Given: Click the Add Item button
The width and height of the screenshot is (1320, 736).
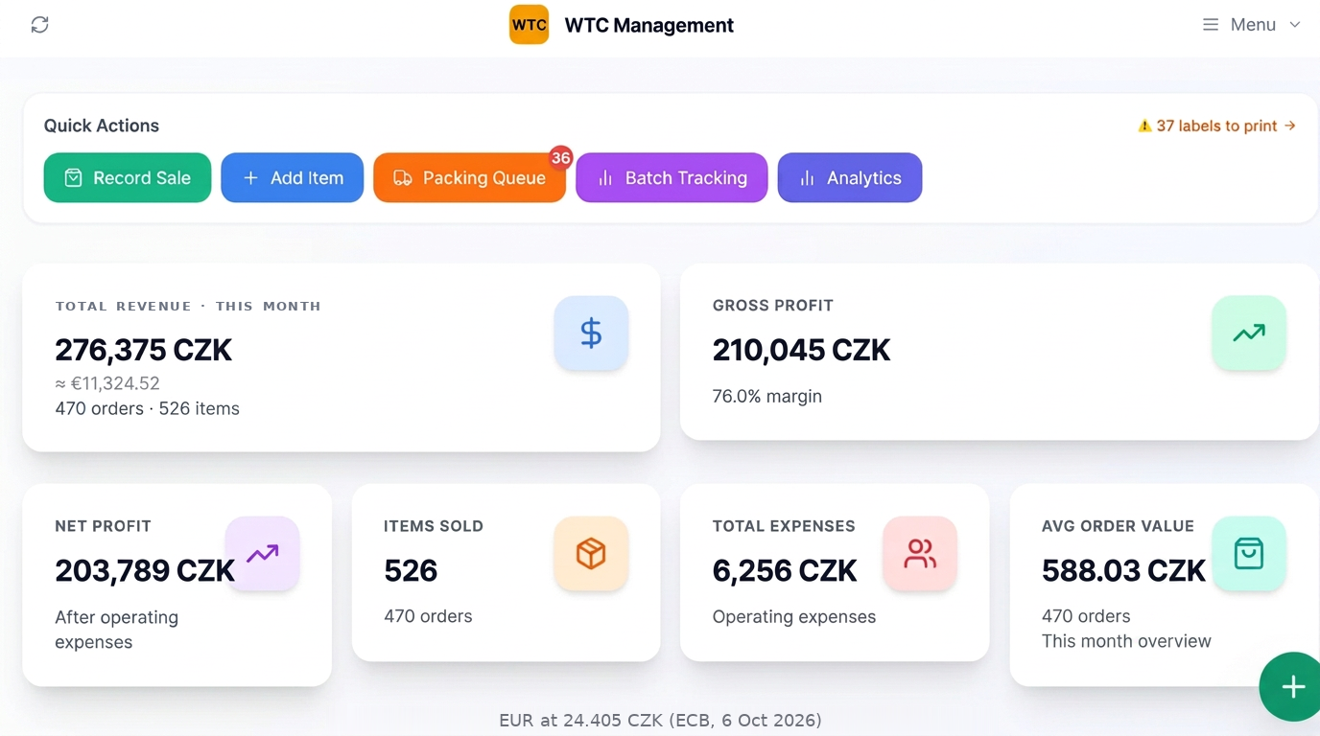Looking at the screenshot, I should pyautogui.click(x=293, y=177).
